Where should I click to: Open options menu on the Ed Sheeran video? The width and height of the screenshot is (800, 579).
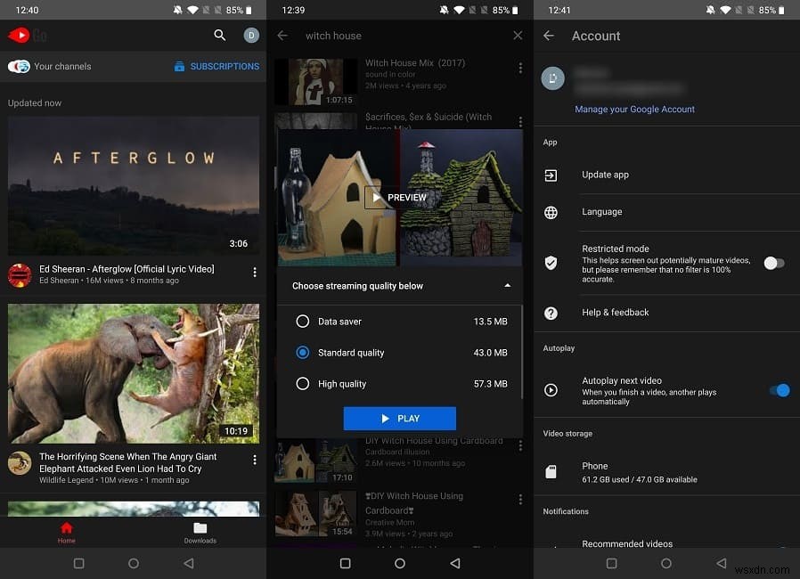tap(255, 272)
